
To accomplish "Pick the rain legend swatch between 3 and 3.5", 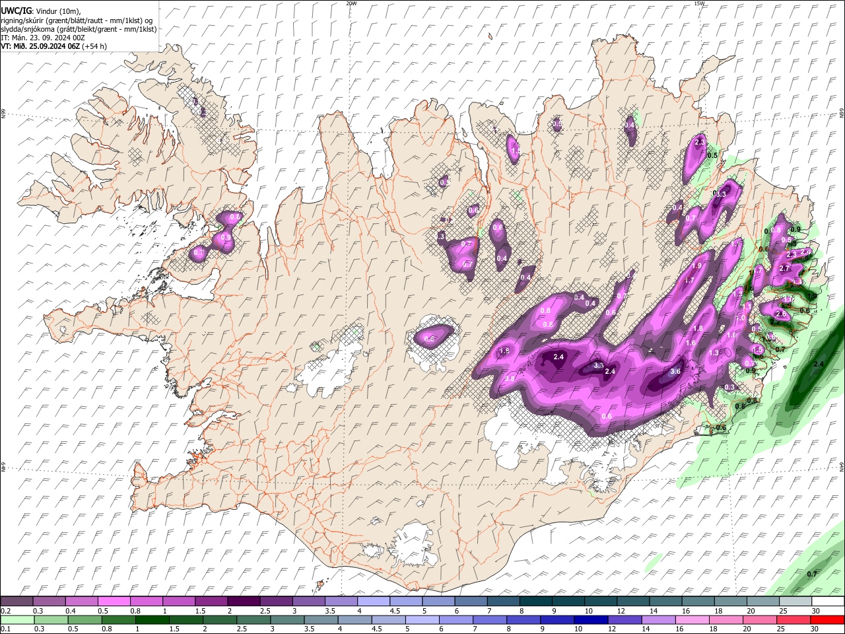I will pos(287,620).
